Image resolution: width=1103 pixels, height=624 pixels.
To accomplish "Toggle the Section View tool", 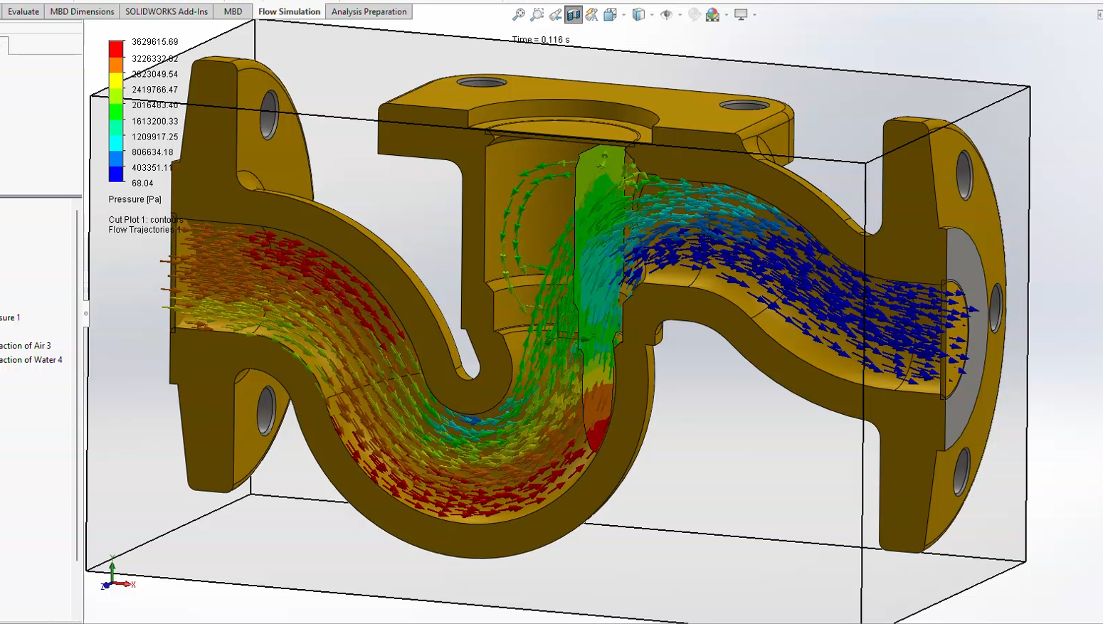I will tap(574, 14).
